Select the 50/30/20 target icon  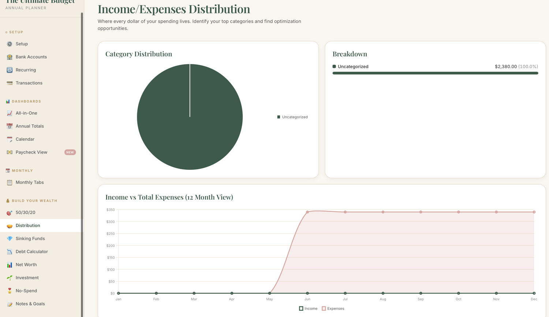[10, 213]
